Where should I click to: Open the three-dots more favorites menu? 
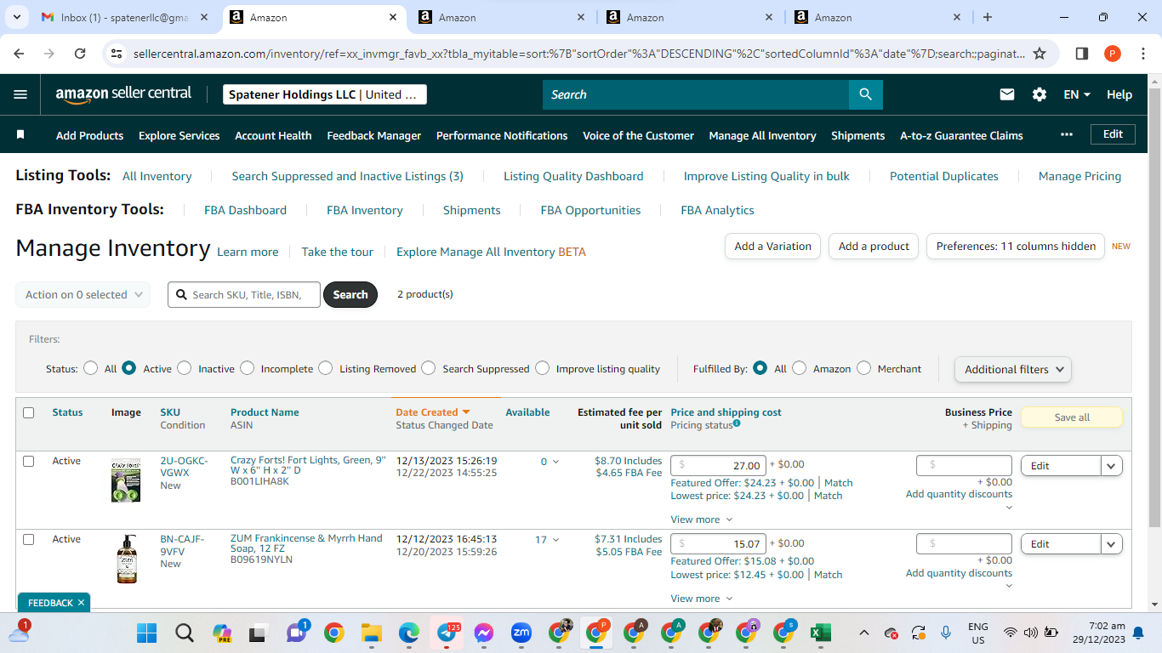1067,134
